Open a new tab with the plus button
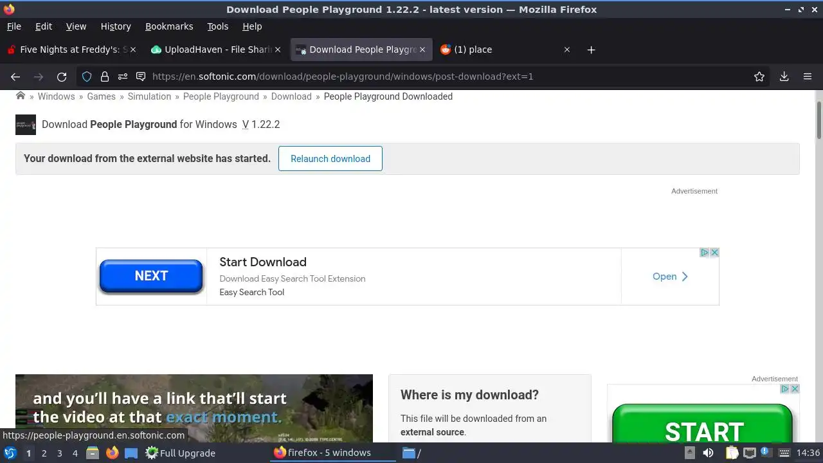The image size is (823, 463). point(591,50)
